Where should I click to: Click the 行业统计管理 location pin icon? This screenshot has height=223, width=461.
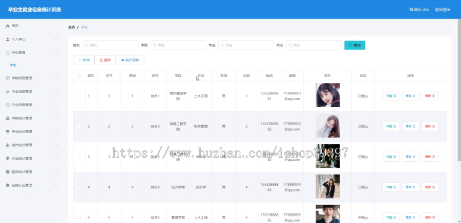pos(8,158)
